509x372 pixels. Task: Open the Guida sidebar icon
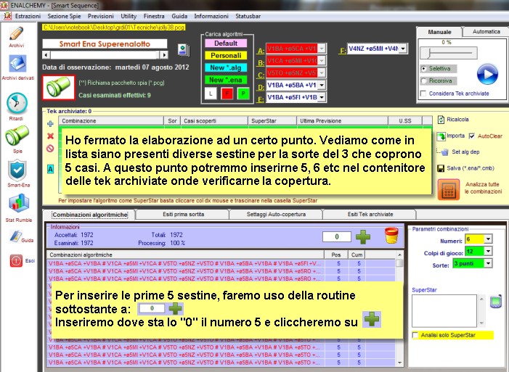(15, 236)
